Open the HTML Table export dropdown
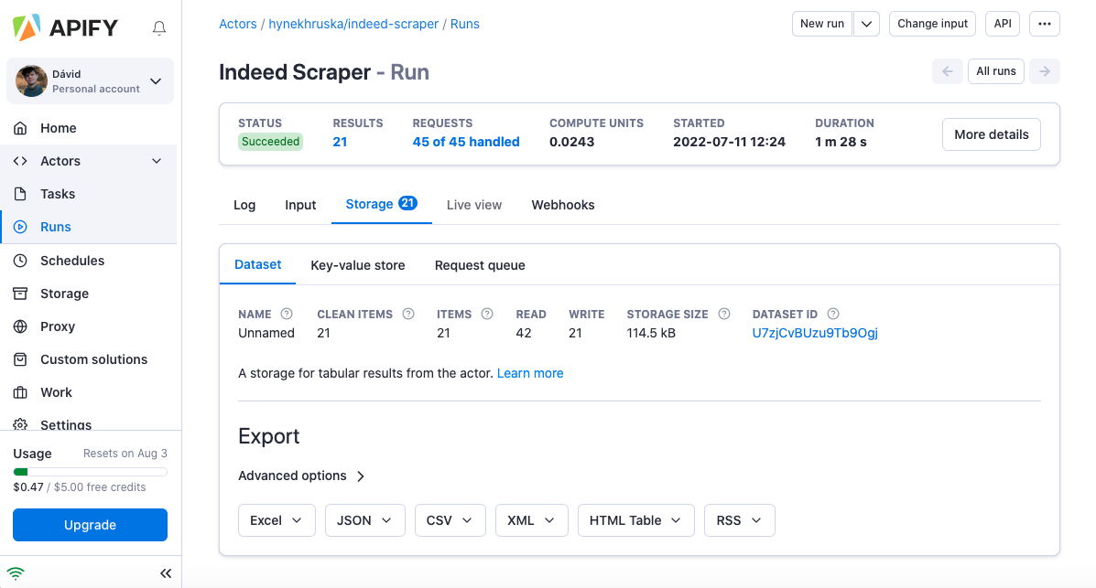Screen dimensions: 1096x588 (x=636, y=520)
